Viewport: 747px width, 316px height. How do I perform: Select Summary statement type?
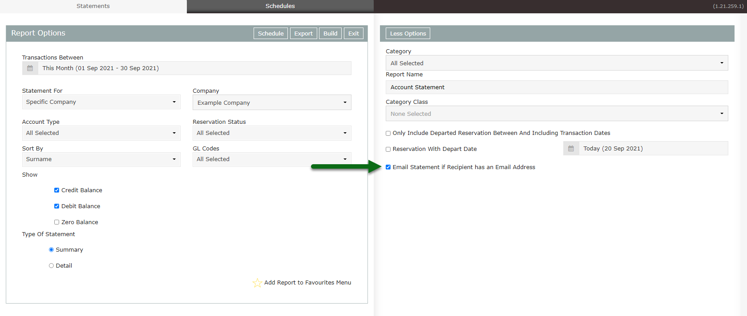click(51, 250)
